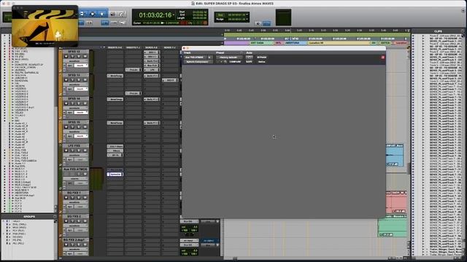Select the <ALL> group in Groups list
Image resolution: width=467 pixels, height=262 pixels.
[16, 221]
